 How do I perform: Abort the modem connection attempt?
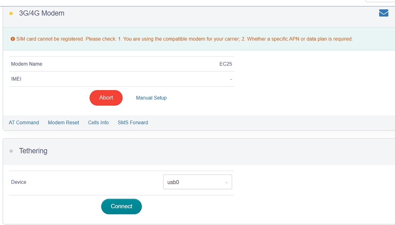click(x=106, y=98)
